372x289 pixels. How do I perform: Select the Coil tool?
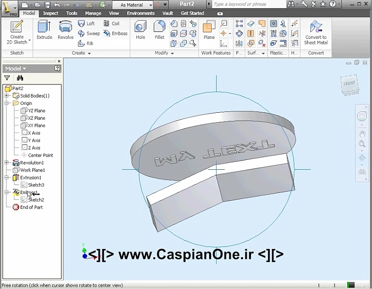[x=112, y=24]
